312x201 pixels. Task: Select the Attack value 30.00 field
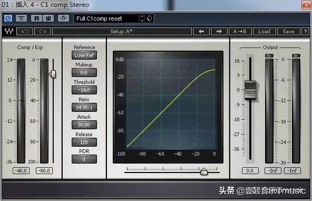pos(84,125)
